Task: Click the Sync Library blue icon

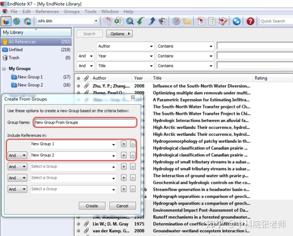Action: coord(237,21)
